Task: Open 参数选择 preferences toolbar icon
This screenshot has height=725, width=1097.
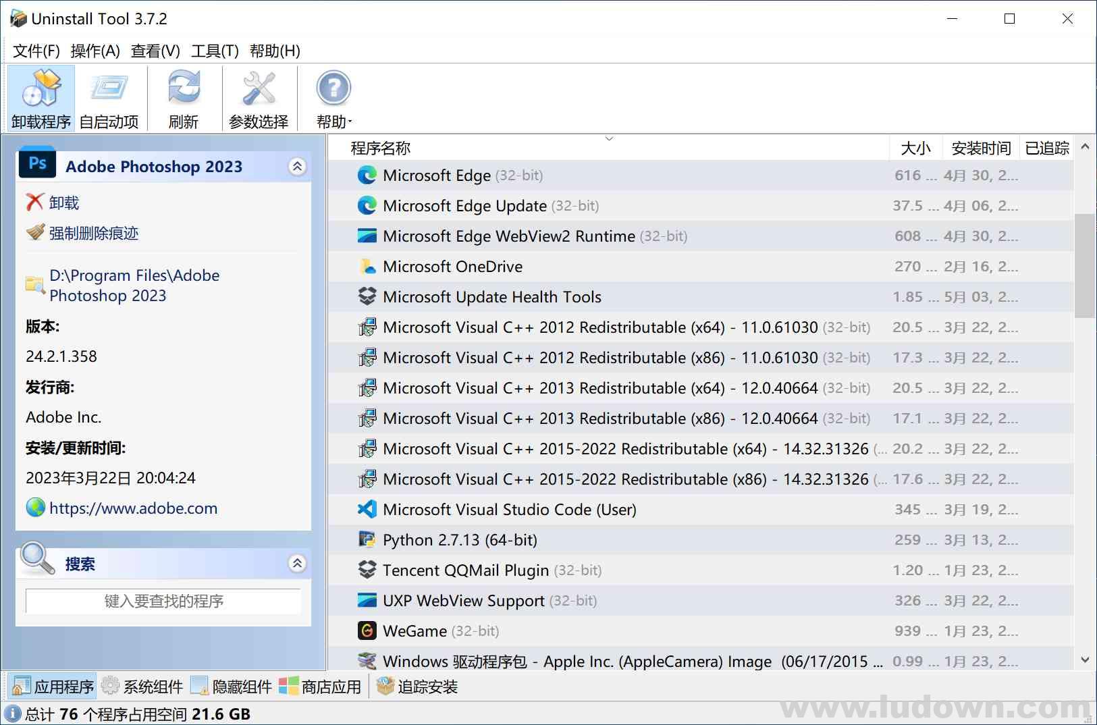Action: (x=259, y=88)
